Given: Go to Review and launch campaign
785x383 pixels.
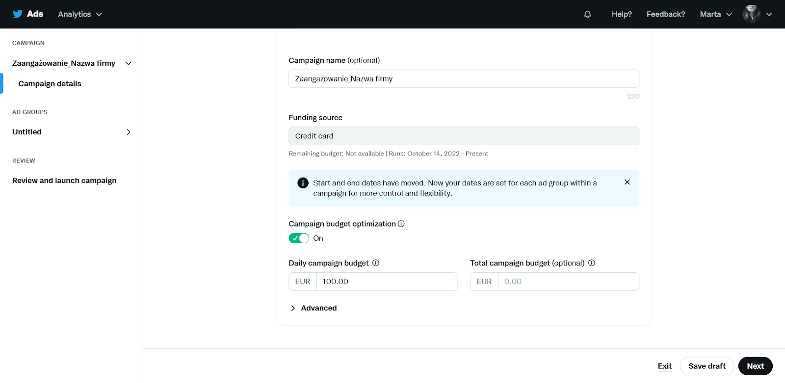Looking at the screenshot, I should pos(64,180).
